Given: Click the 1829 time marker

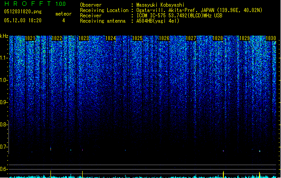Looking at the screenshot, I should (245, 38).
